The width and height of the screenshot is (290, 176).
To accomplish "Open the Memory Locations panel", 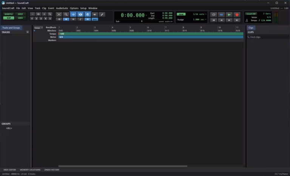I will [30, 170].
